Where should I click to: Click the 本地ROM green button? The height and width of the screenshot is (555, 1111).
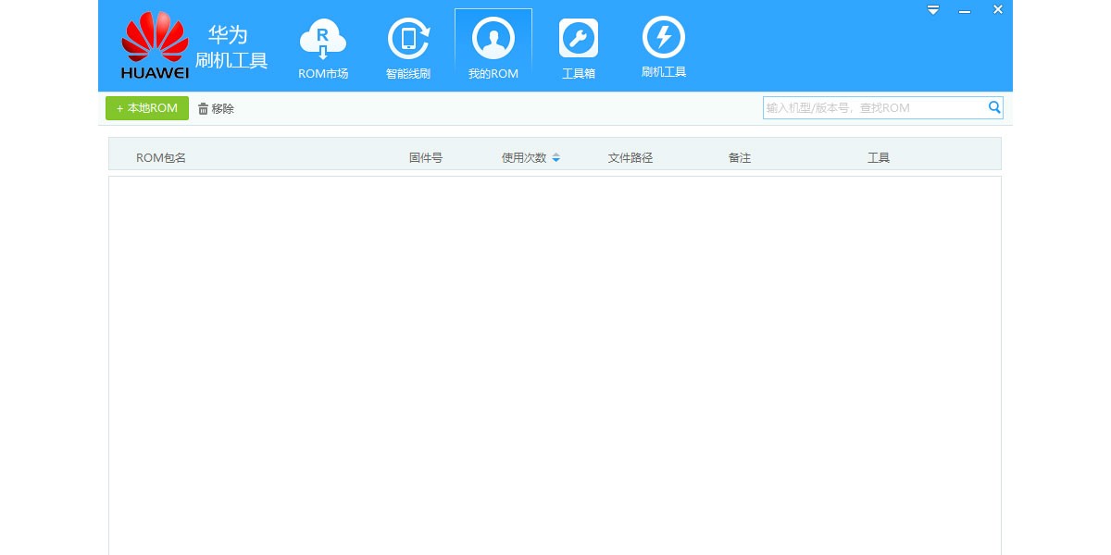147,108
